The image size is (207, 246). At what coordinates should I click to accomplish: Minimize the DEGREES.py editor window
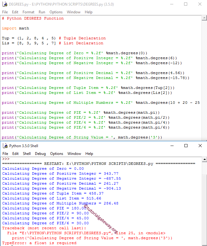pos(172,4)
